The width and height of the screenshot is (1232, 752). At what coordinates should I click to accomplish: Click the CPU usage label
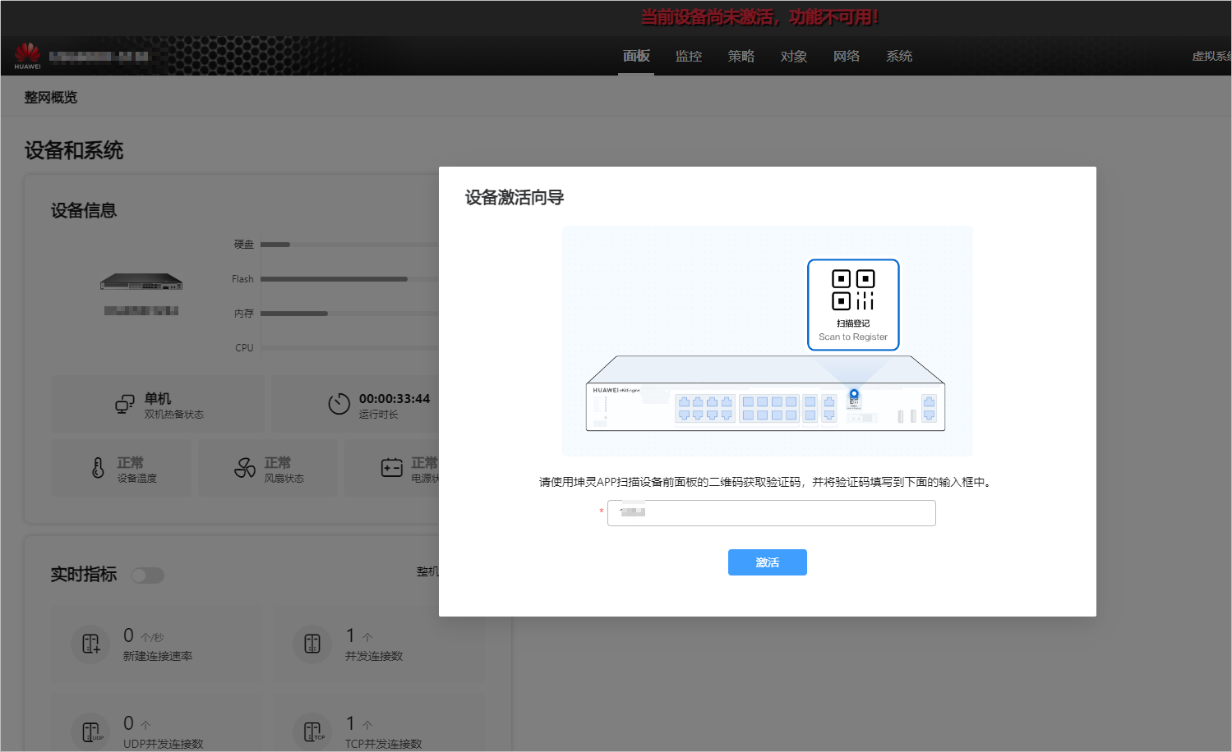244,348
